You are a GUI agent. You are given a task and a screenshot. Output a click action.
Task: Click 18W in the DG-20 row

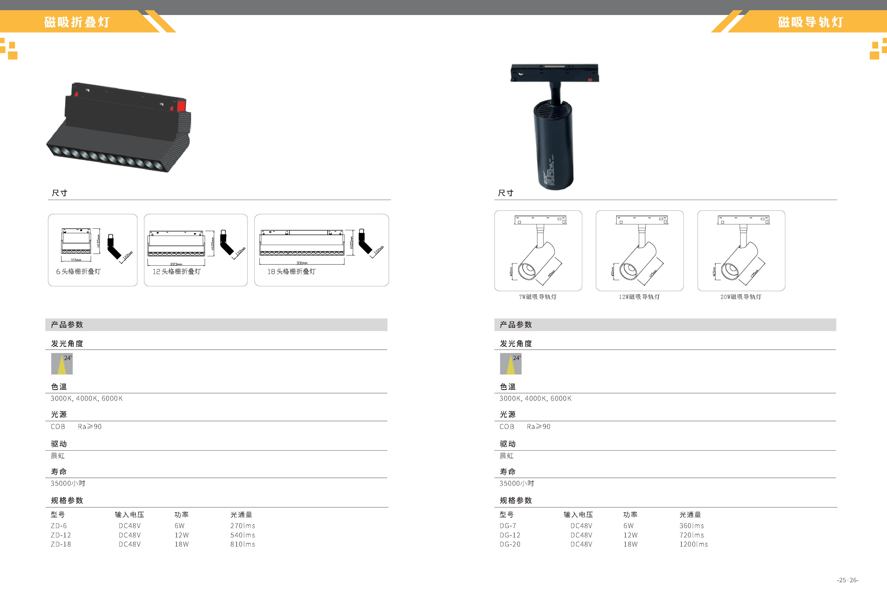[x=630, y=544]
